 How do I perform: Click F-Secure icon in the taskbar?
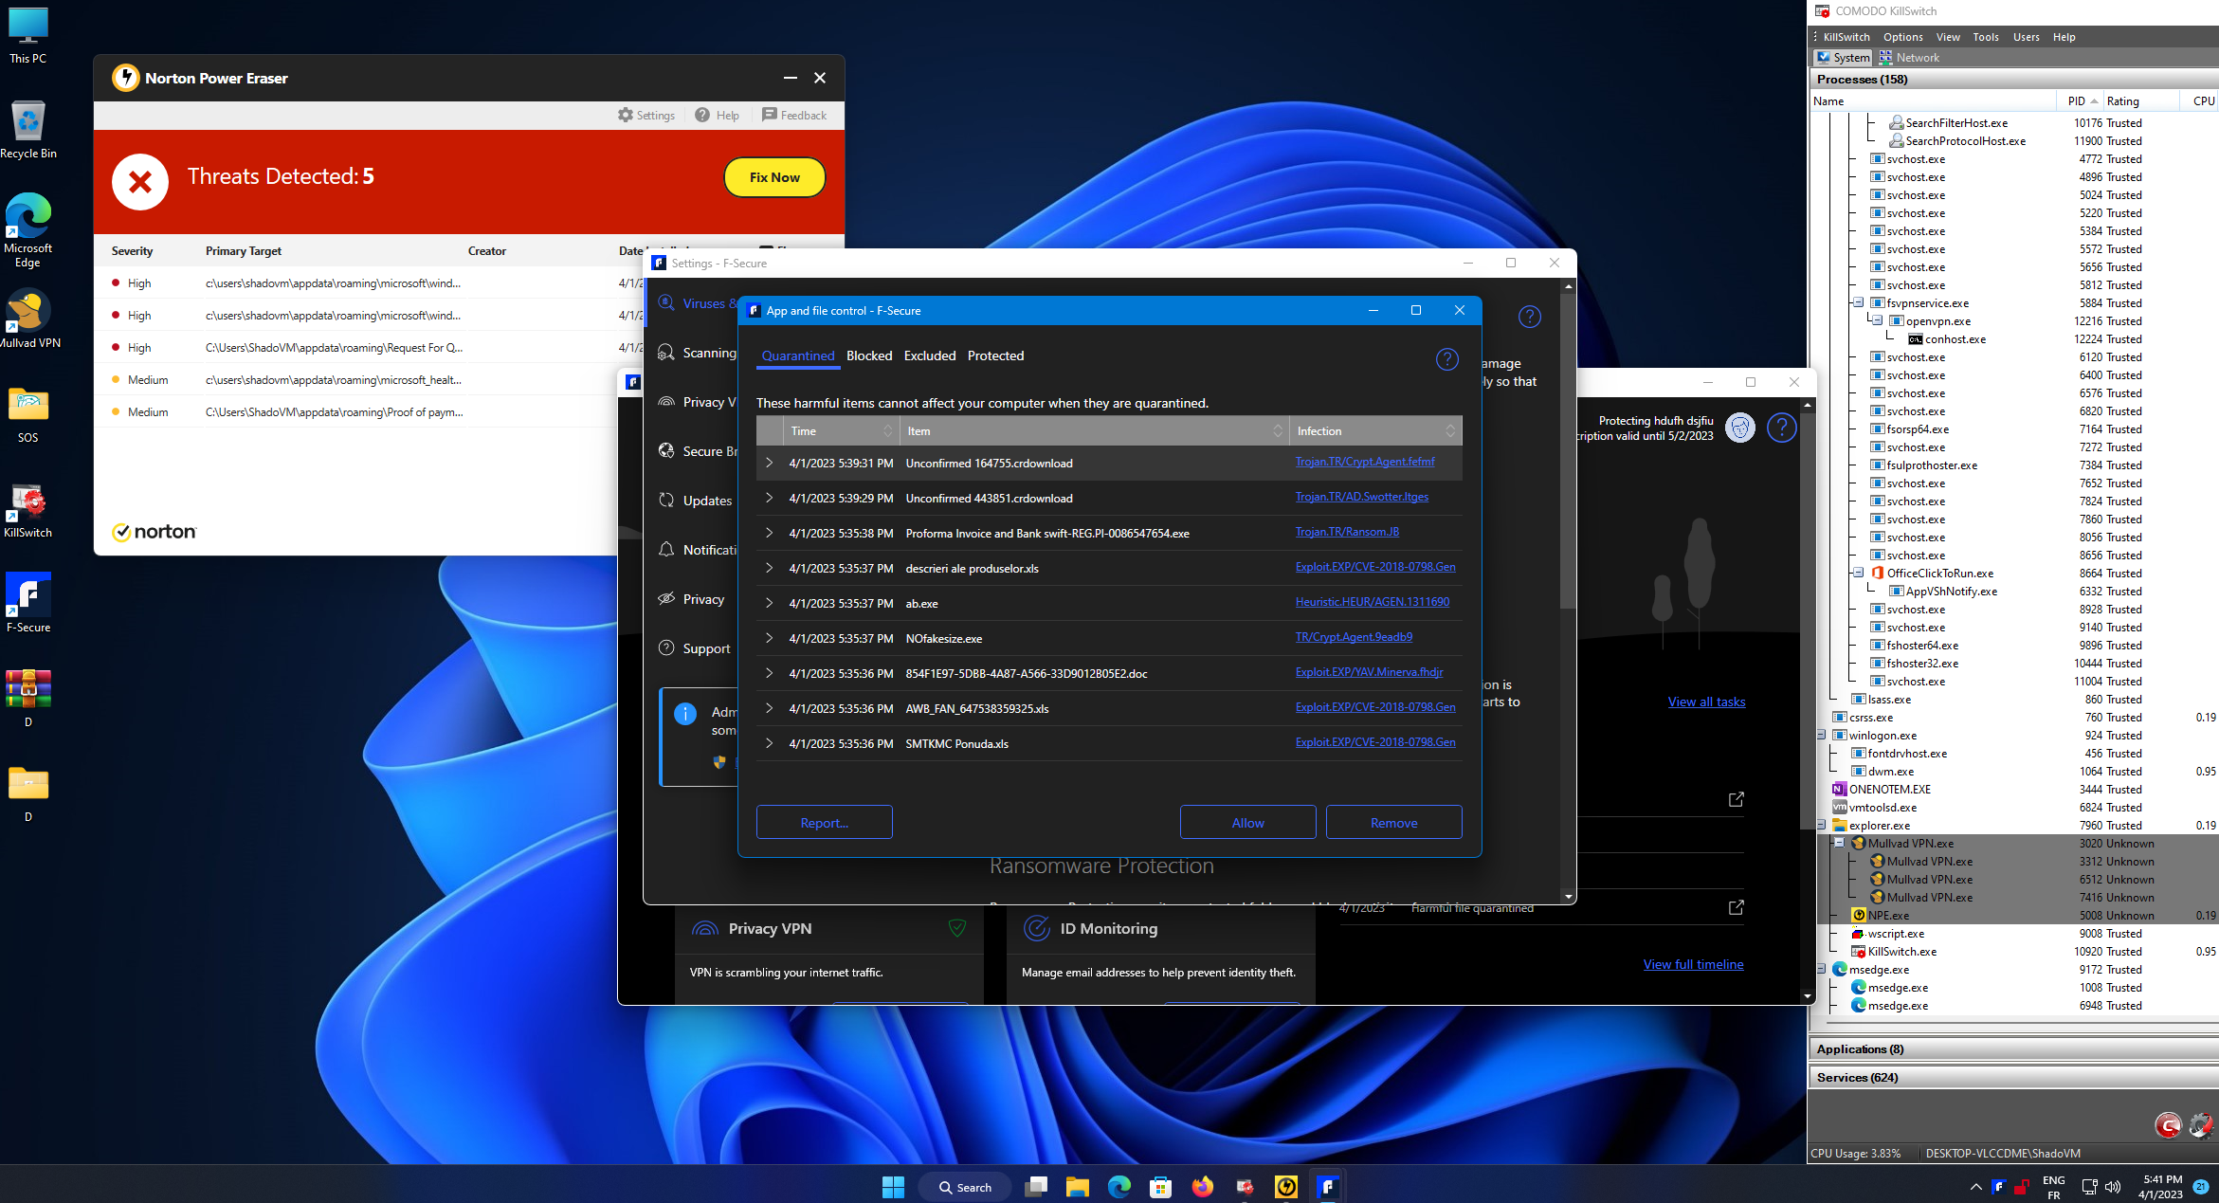(x=1327, y=1186)
